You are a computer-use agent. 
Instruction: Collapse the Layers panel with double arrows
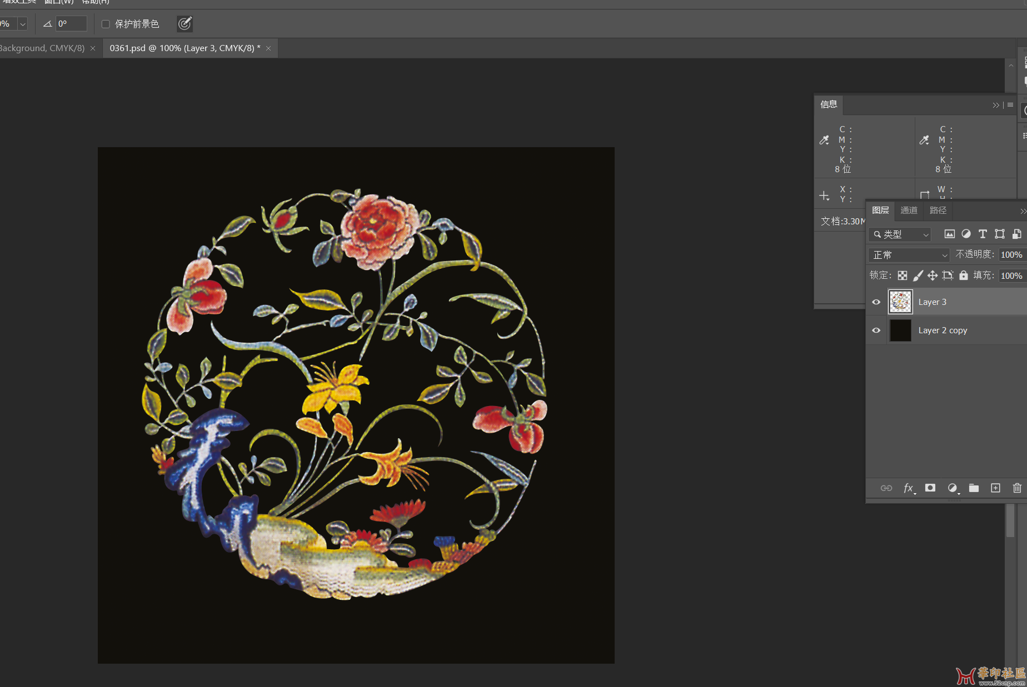click(1023, 211)
